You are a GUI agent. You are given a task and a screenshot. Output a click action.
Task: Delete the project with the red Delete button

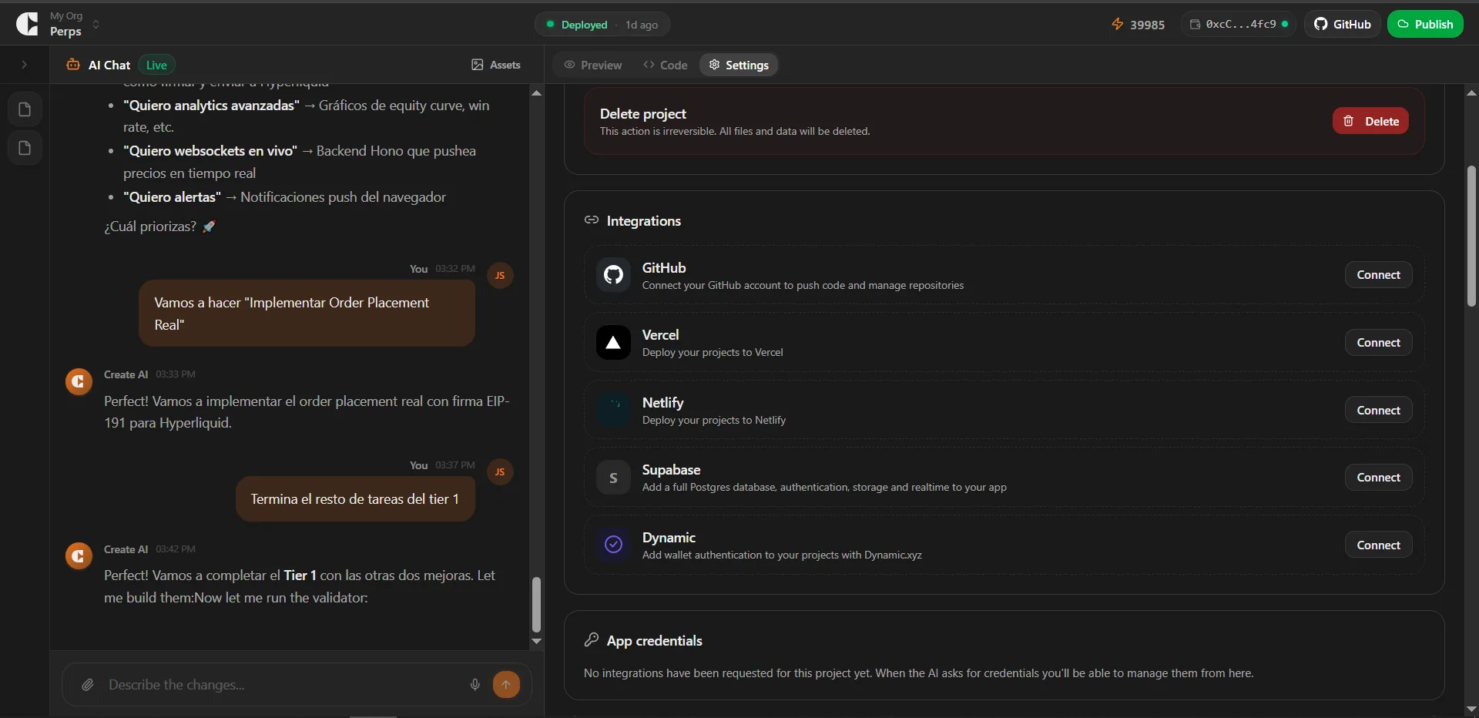click(1370, 121)
